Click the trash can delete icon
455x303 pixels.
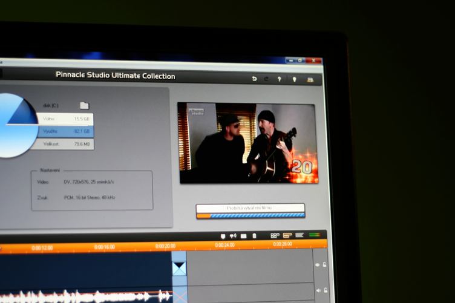tap(254, 235)
